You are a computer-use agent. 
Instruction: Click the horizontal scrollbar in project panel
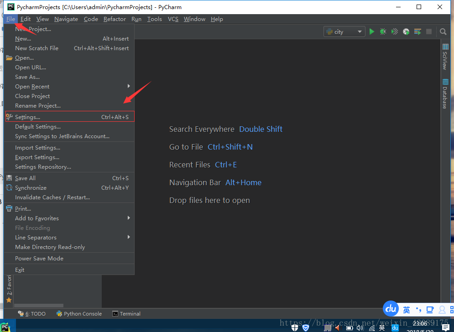point(39,306)
